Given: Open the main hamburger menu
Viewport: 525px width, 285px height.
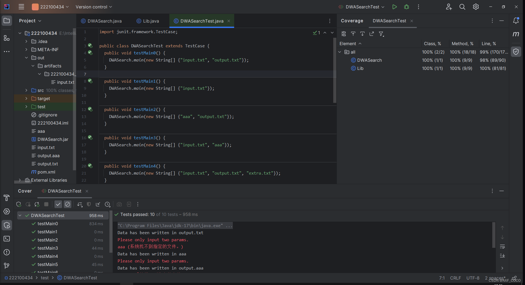Looking at the screenshot, I should tap(21, 7).
